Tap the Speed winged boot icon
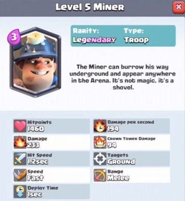 click(20, 175)
